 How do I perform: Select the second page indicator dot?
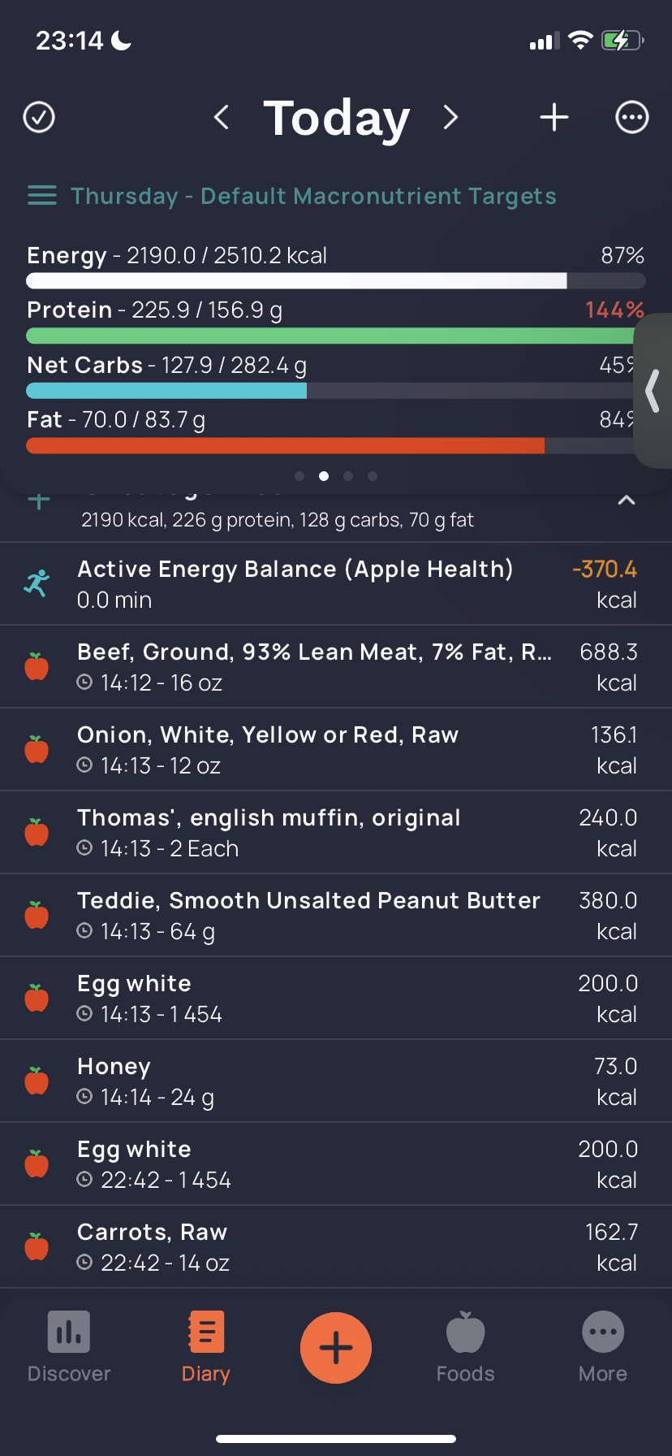click(x=324, y=476)
